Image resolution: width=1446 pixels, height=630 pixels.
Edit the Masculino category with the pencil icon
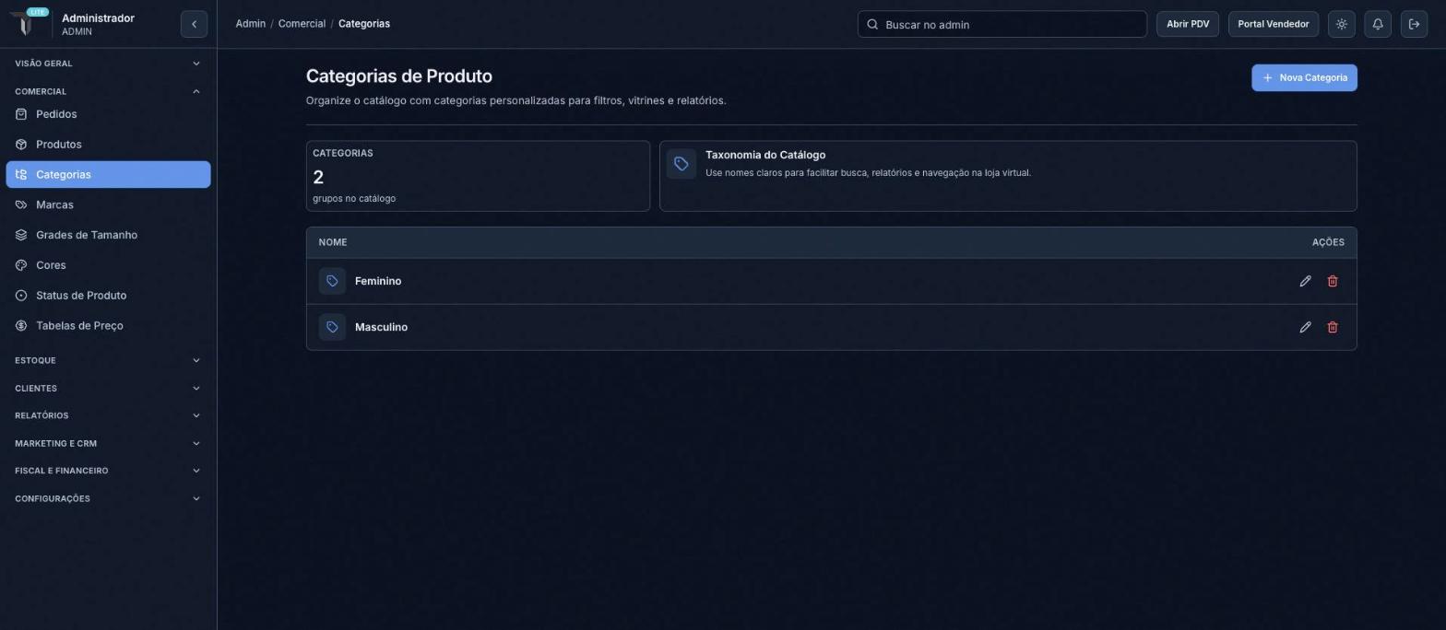(x=1305, y=327)
